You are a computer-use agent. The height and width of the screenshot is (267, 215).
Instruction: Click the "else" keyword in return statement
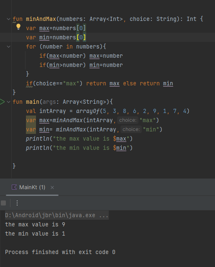130,83
